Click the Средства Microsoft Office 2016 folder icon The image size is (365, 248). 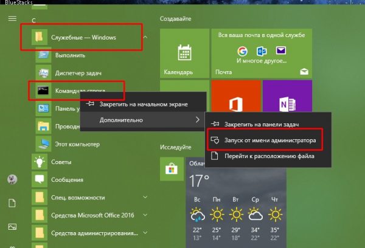[40, 215]
